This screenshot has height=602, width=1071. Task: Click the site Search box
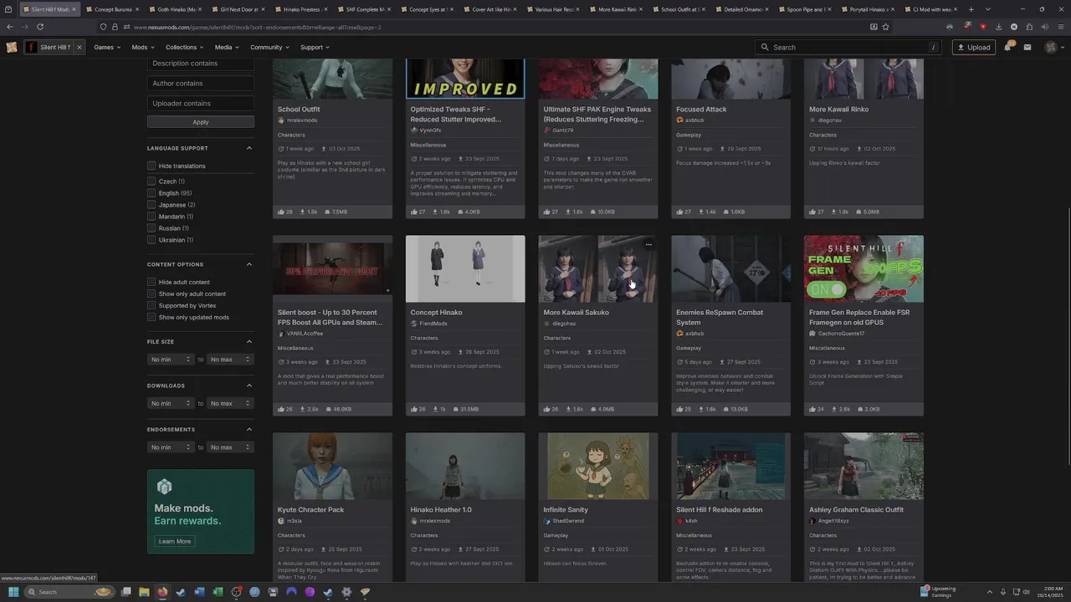point(848,47)
